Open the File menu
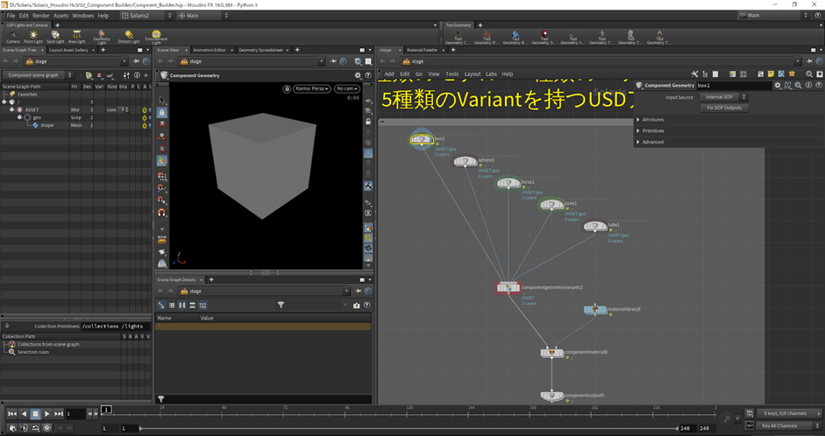The height and width of the screenshot is (436, 825). (x=11, y=16)
